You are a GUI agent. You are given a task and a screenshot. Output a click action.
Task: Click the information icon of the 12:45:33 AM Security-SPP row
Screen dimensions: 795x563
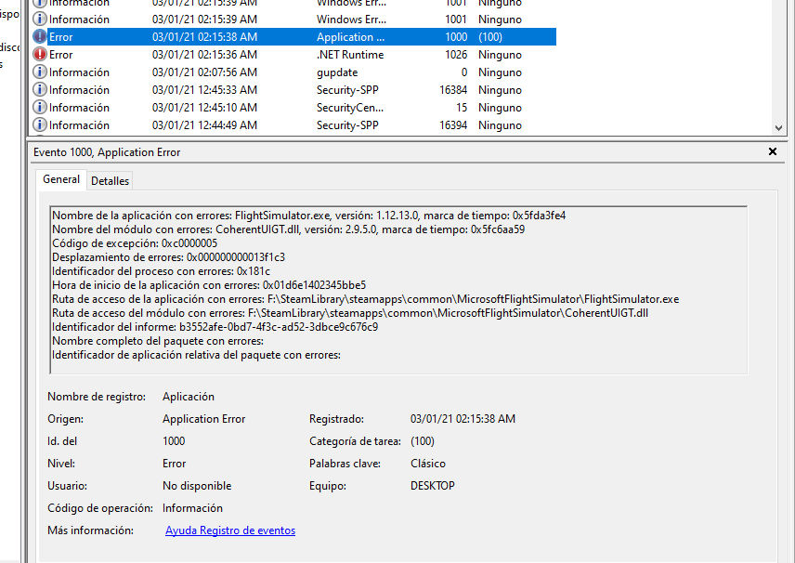point(40,90)
